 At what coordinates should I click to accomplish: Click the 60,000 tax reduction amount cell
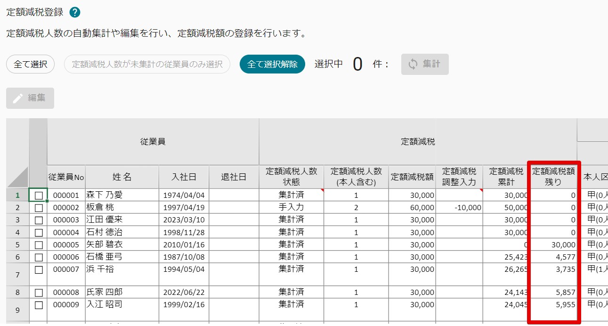[412, 207]
